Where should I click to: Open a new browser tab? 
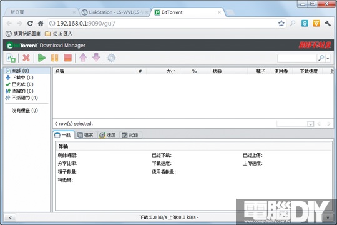tap(230, 13)
